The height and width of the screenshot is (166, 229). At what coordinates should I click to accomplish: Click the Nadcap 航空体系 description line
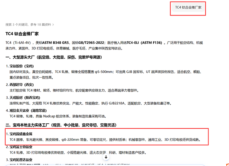[x=58, y=116]
